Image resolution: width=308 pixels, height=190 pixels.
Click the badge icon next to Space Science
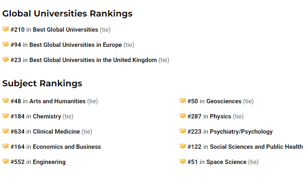[x=183, y=162]
